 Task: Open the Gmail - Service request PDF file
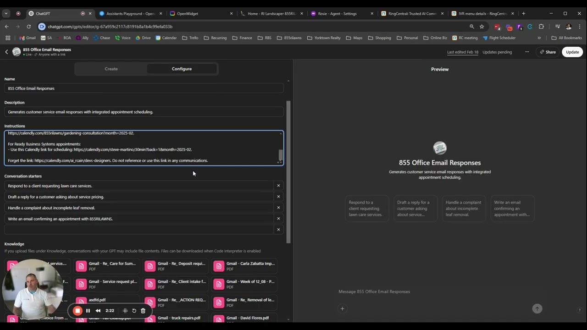click(106, 284)
